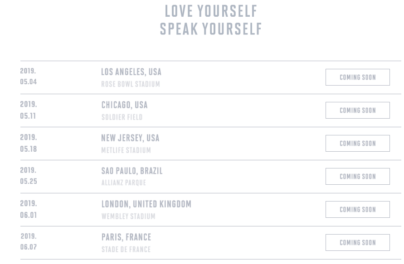Select the Soldier Field venue text
The image size is (404, 264).
[122, 117]
